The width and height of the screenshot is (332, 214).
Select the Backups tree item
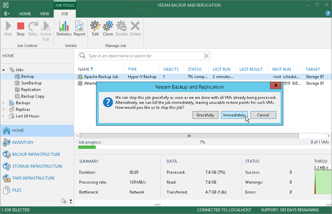23,103
